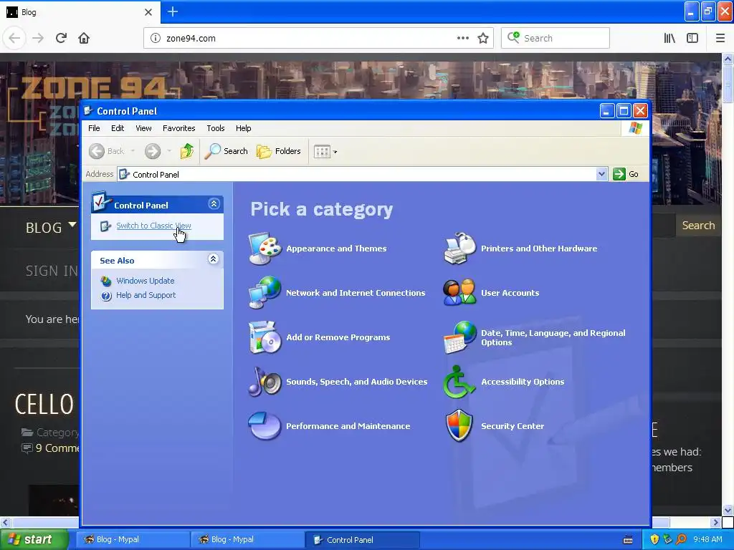The height and width of the screenshot is (550, 734).
Task: Reload the page in the browser
Action: point(62,38)
